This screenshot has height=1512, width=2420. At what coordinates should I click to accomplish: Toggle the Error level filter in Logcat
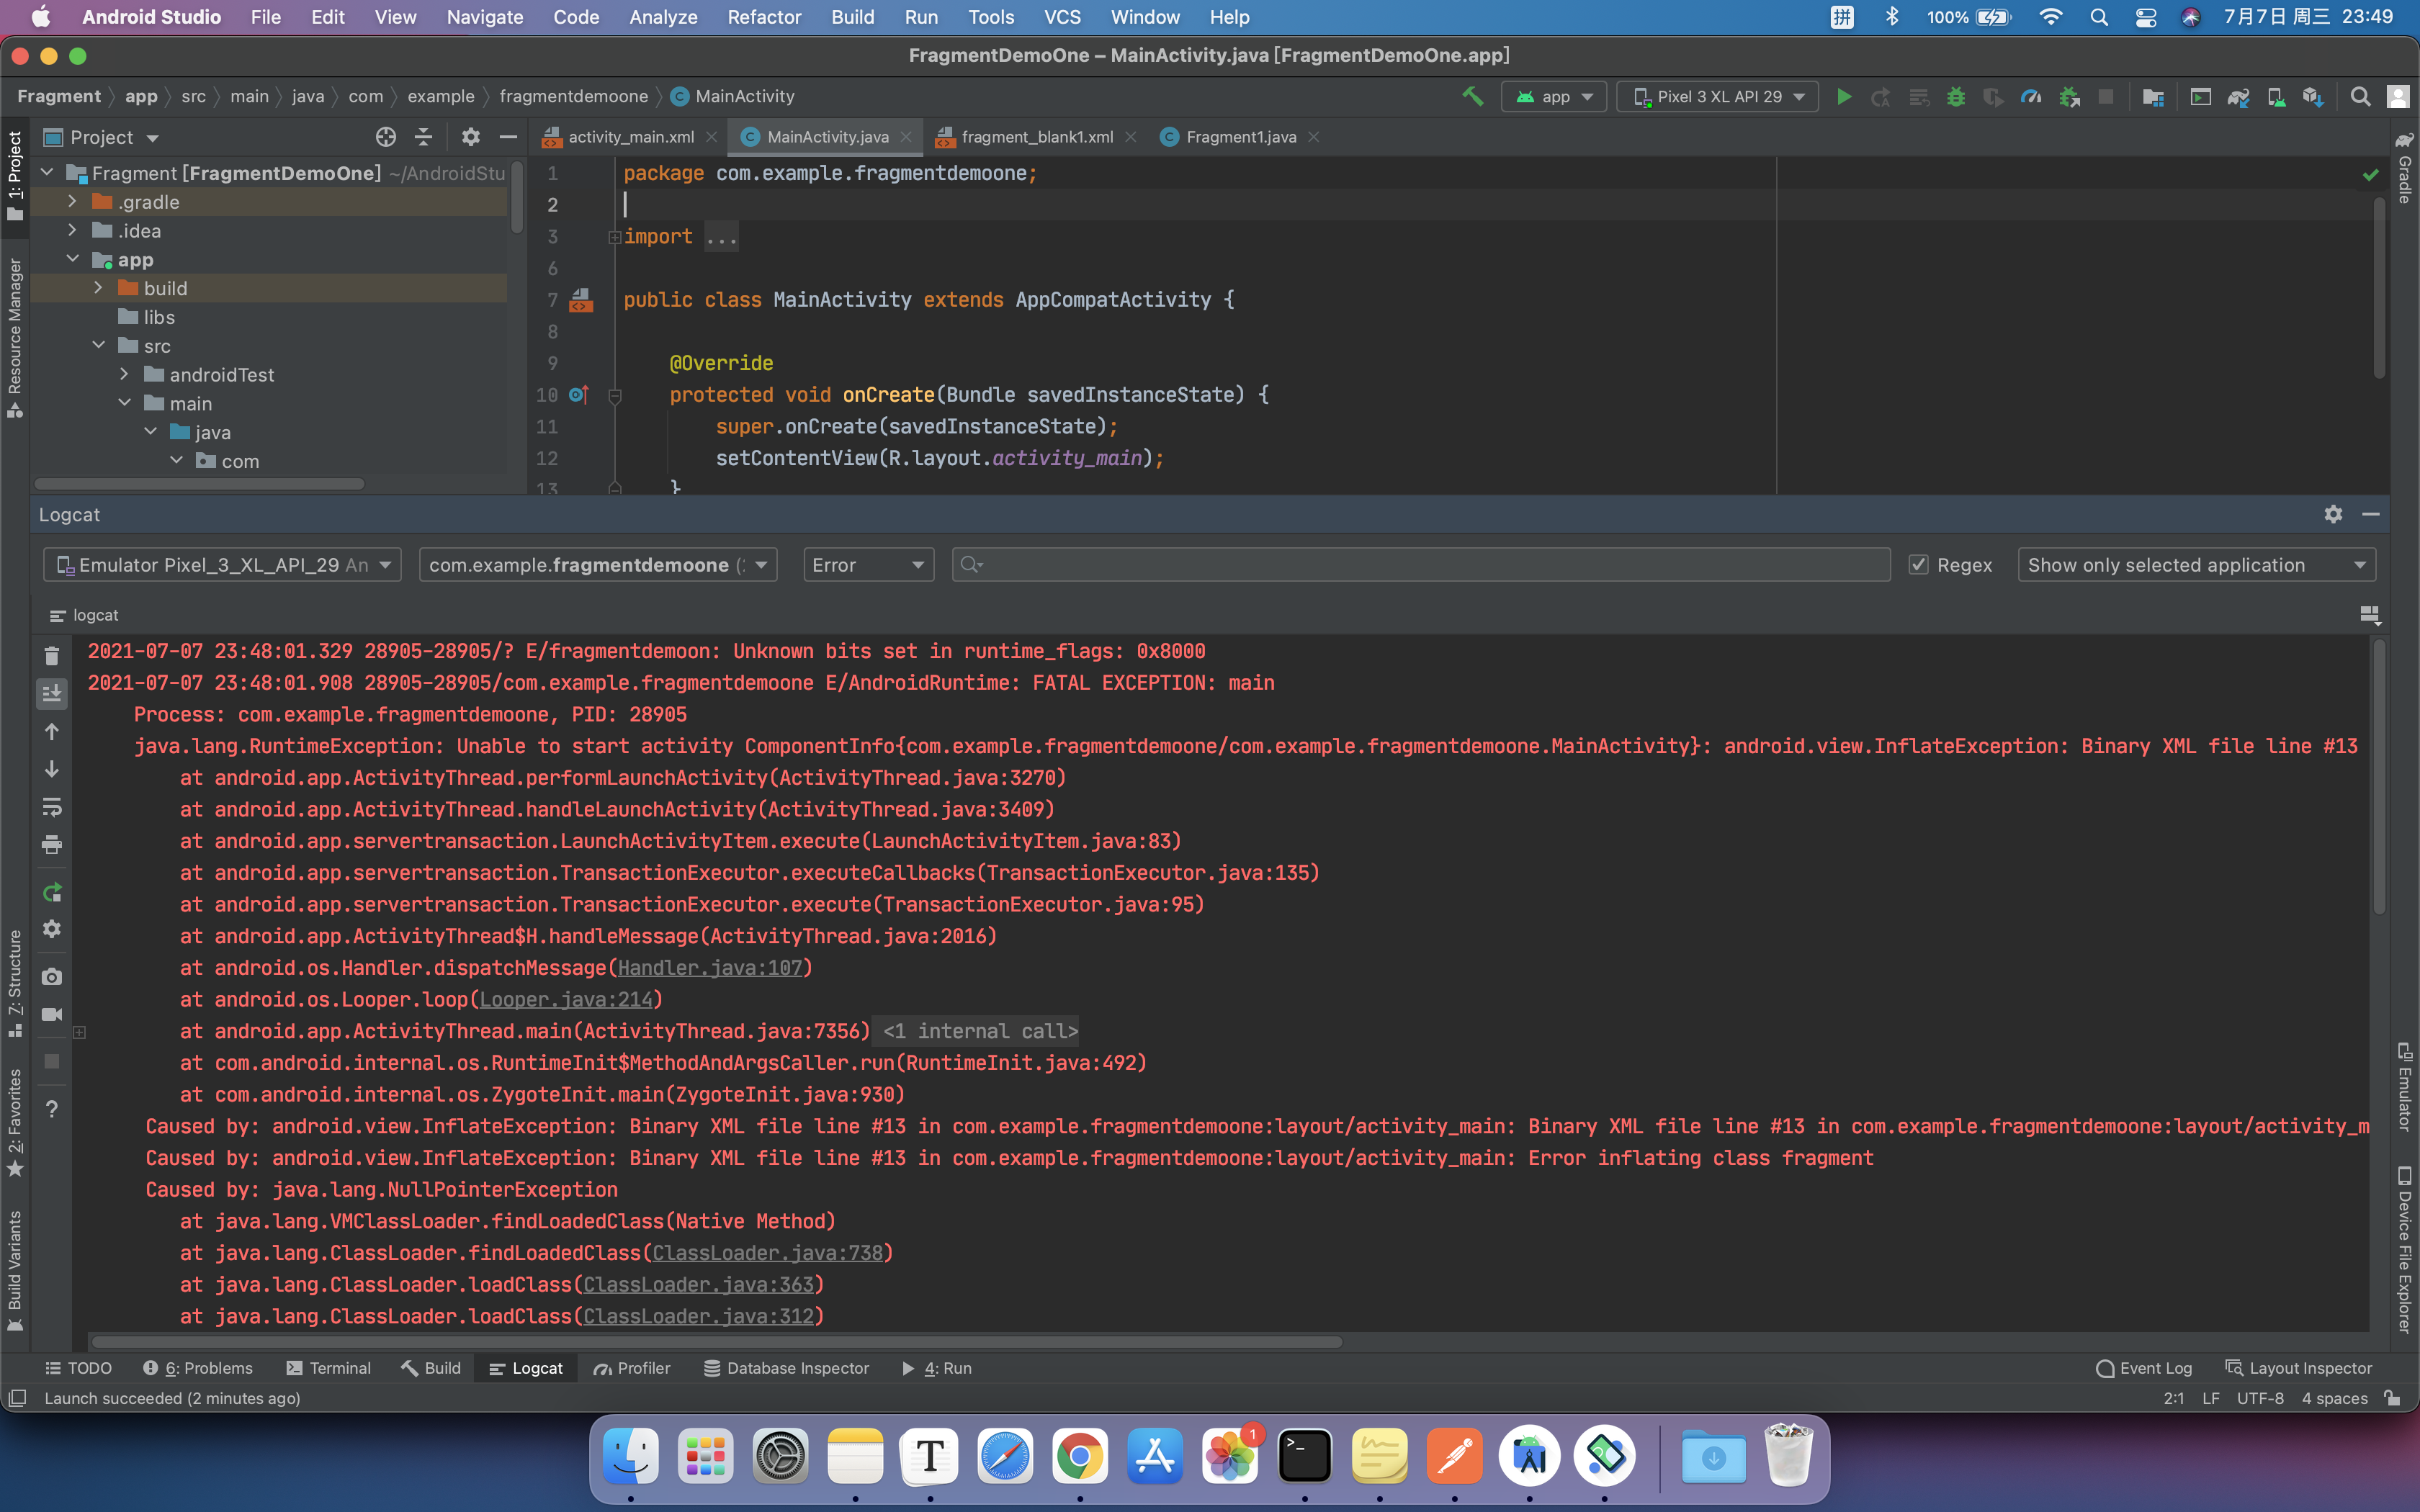pos(866,562)
